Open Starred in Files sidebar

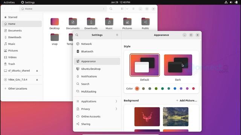(x=22, y=17)
